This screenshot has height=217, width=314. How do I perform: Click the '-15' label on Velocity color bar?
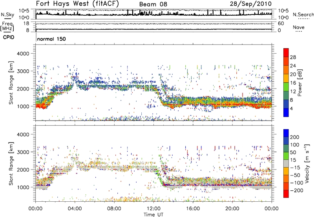pyautogui.click(x=295, y=167)
